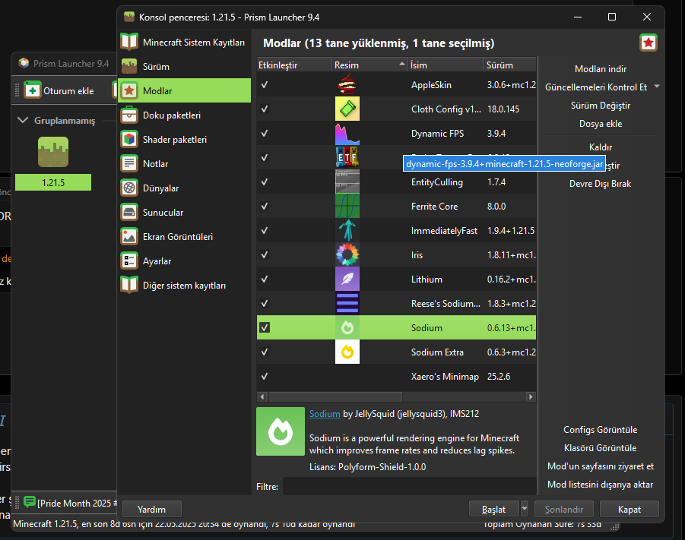Click Dosya ekle
Screen dimensions: 685x540
tap(601, 124)
